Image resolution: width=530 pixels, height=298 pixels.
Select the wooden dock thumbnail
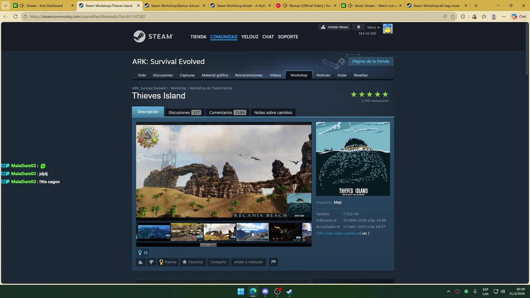(x=187, y=232)
